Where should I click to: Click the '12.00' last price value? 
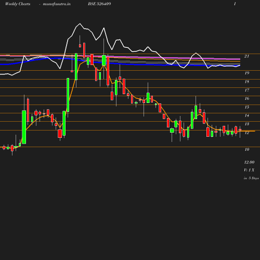tap(249, 162)
